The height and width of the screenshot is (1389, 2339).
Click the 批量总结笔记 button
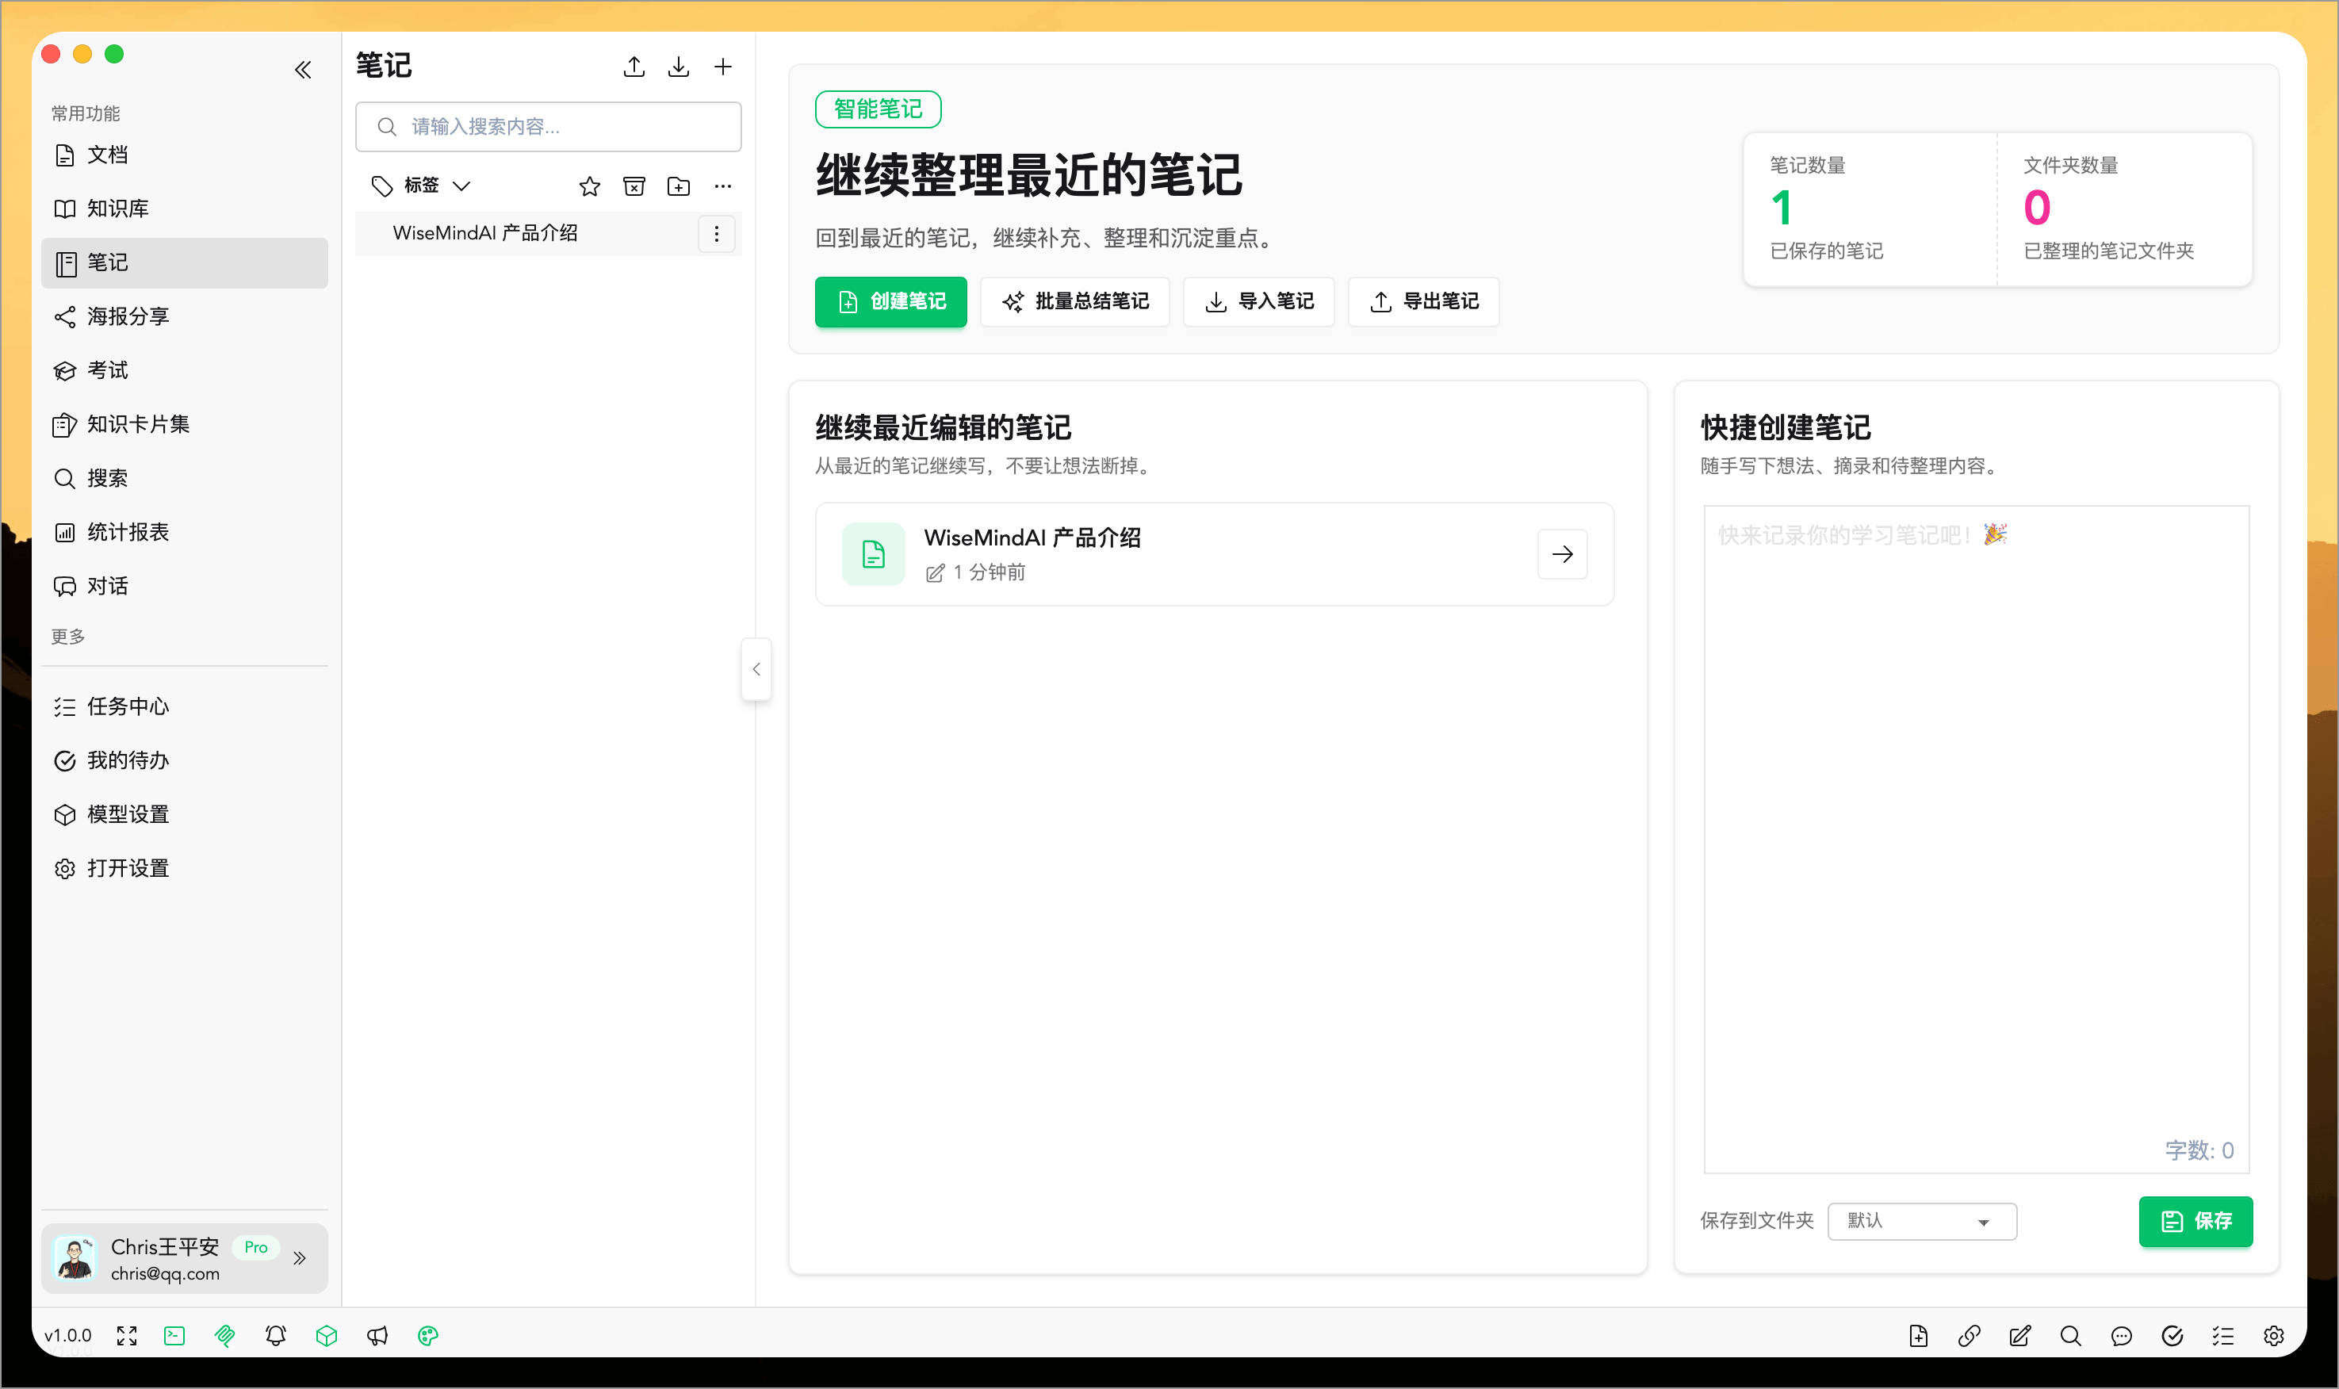coord(1074,301)
